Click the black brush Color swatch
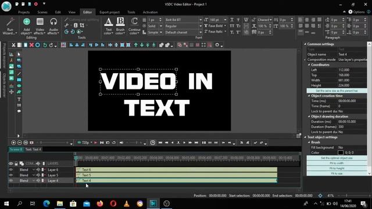 [341, 153]
